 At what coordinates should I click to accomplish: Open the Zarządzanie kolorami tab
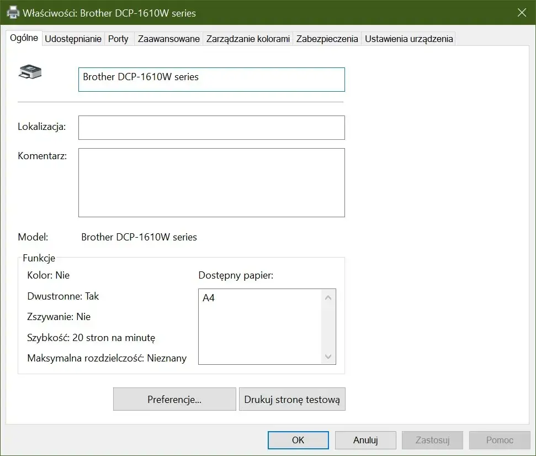tap(248, 39)
